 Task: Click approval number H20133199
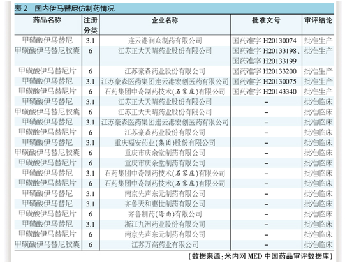click(280, 61)
